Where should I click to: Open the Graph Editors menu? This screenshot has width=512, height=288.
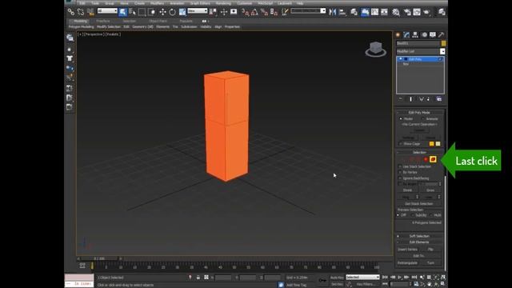click(200, 3)
